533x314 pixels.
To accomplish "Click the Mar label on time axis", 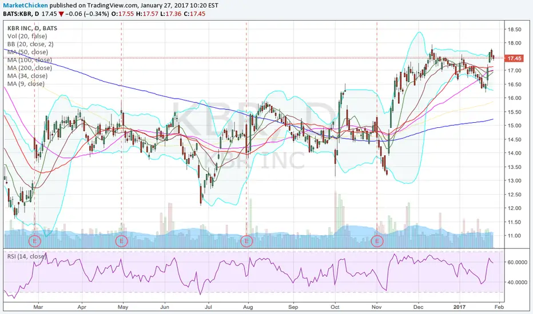I will pos(38,307).
